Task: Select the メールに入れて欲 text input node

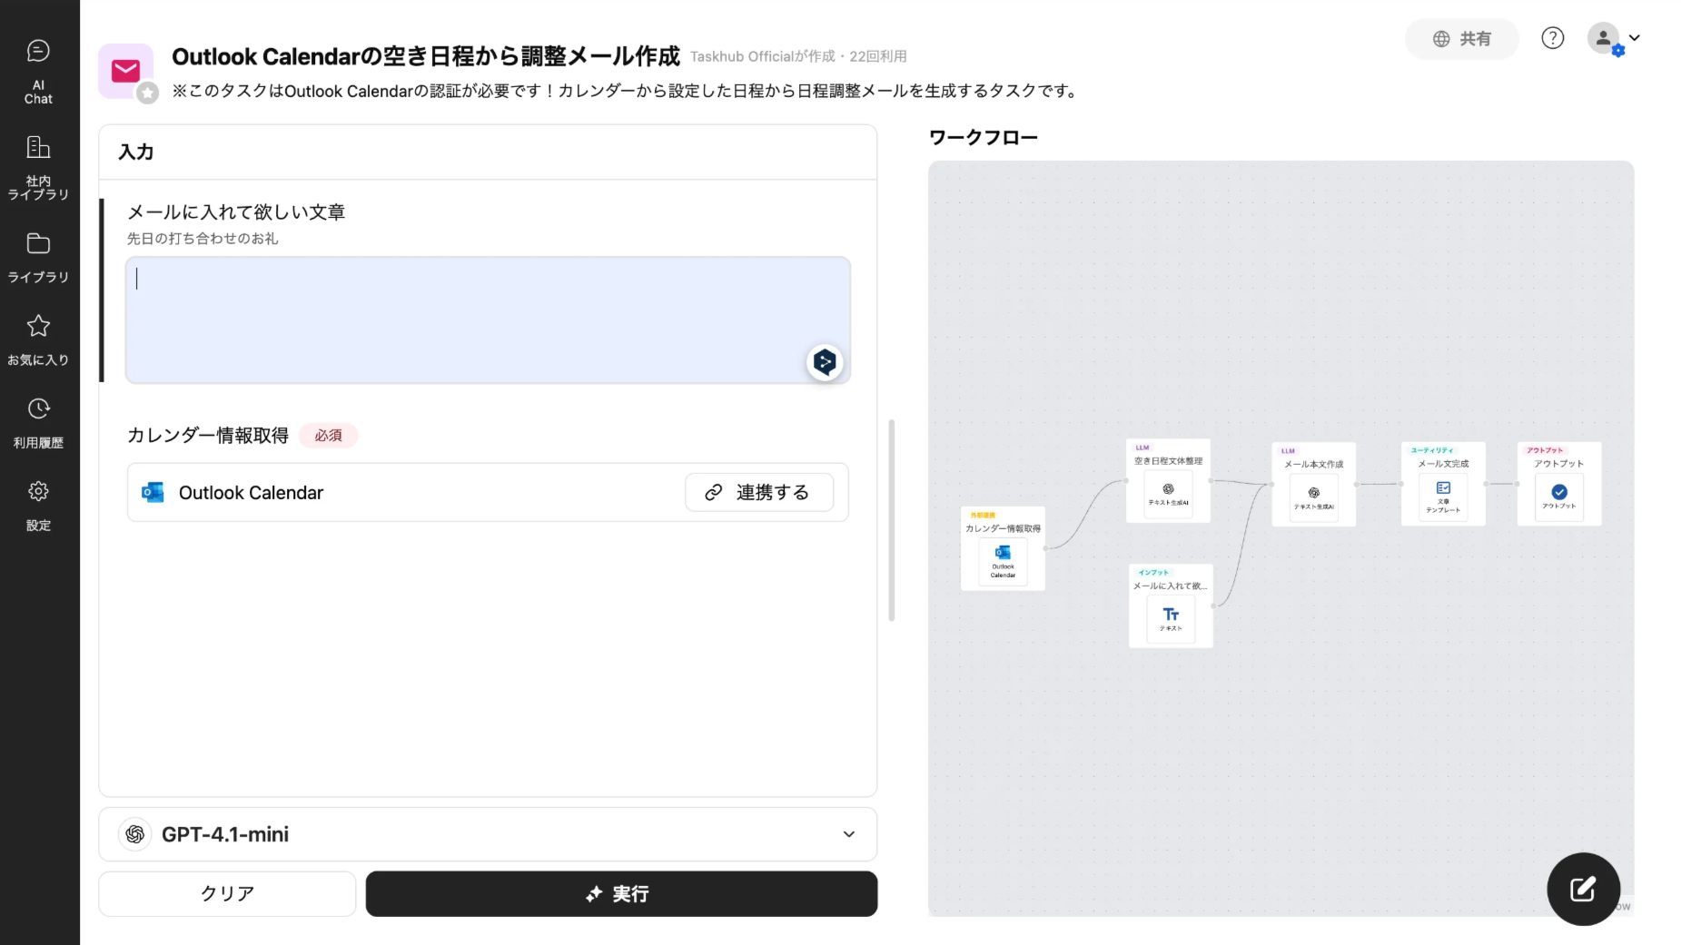Action: click(x=1171, y=606)
